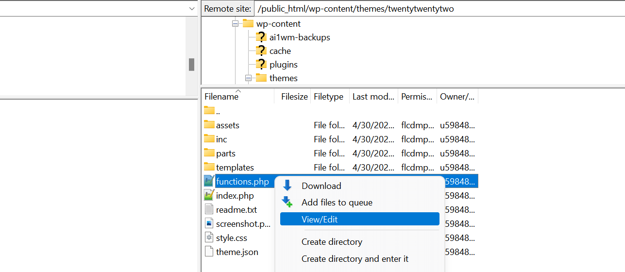Click the screenshot image file icon
625x272 pixels.
pyautogui.click(x=209, y=223)
